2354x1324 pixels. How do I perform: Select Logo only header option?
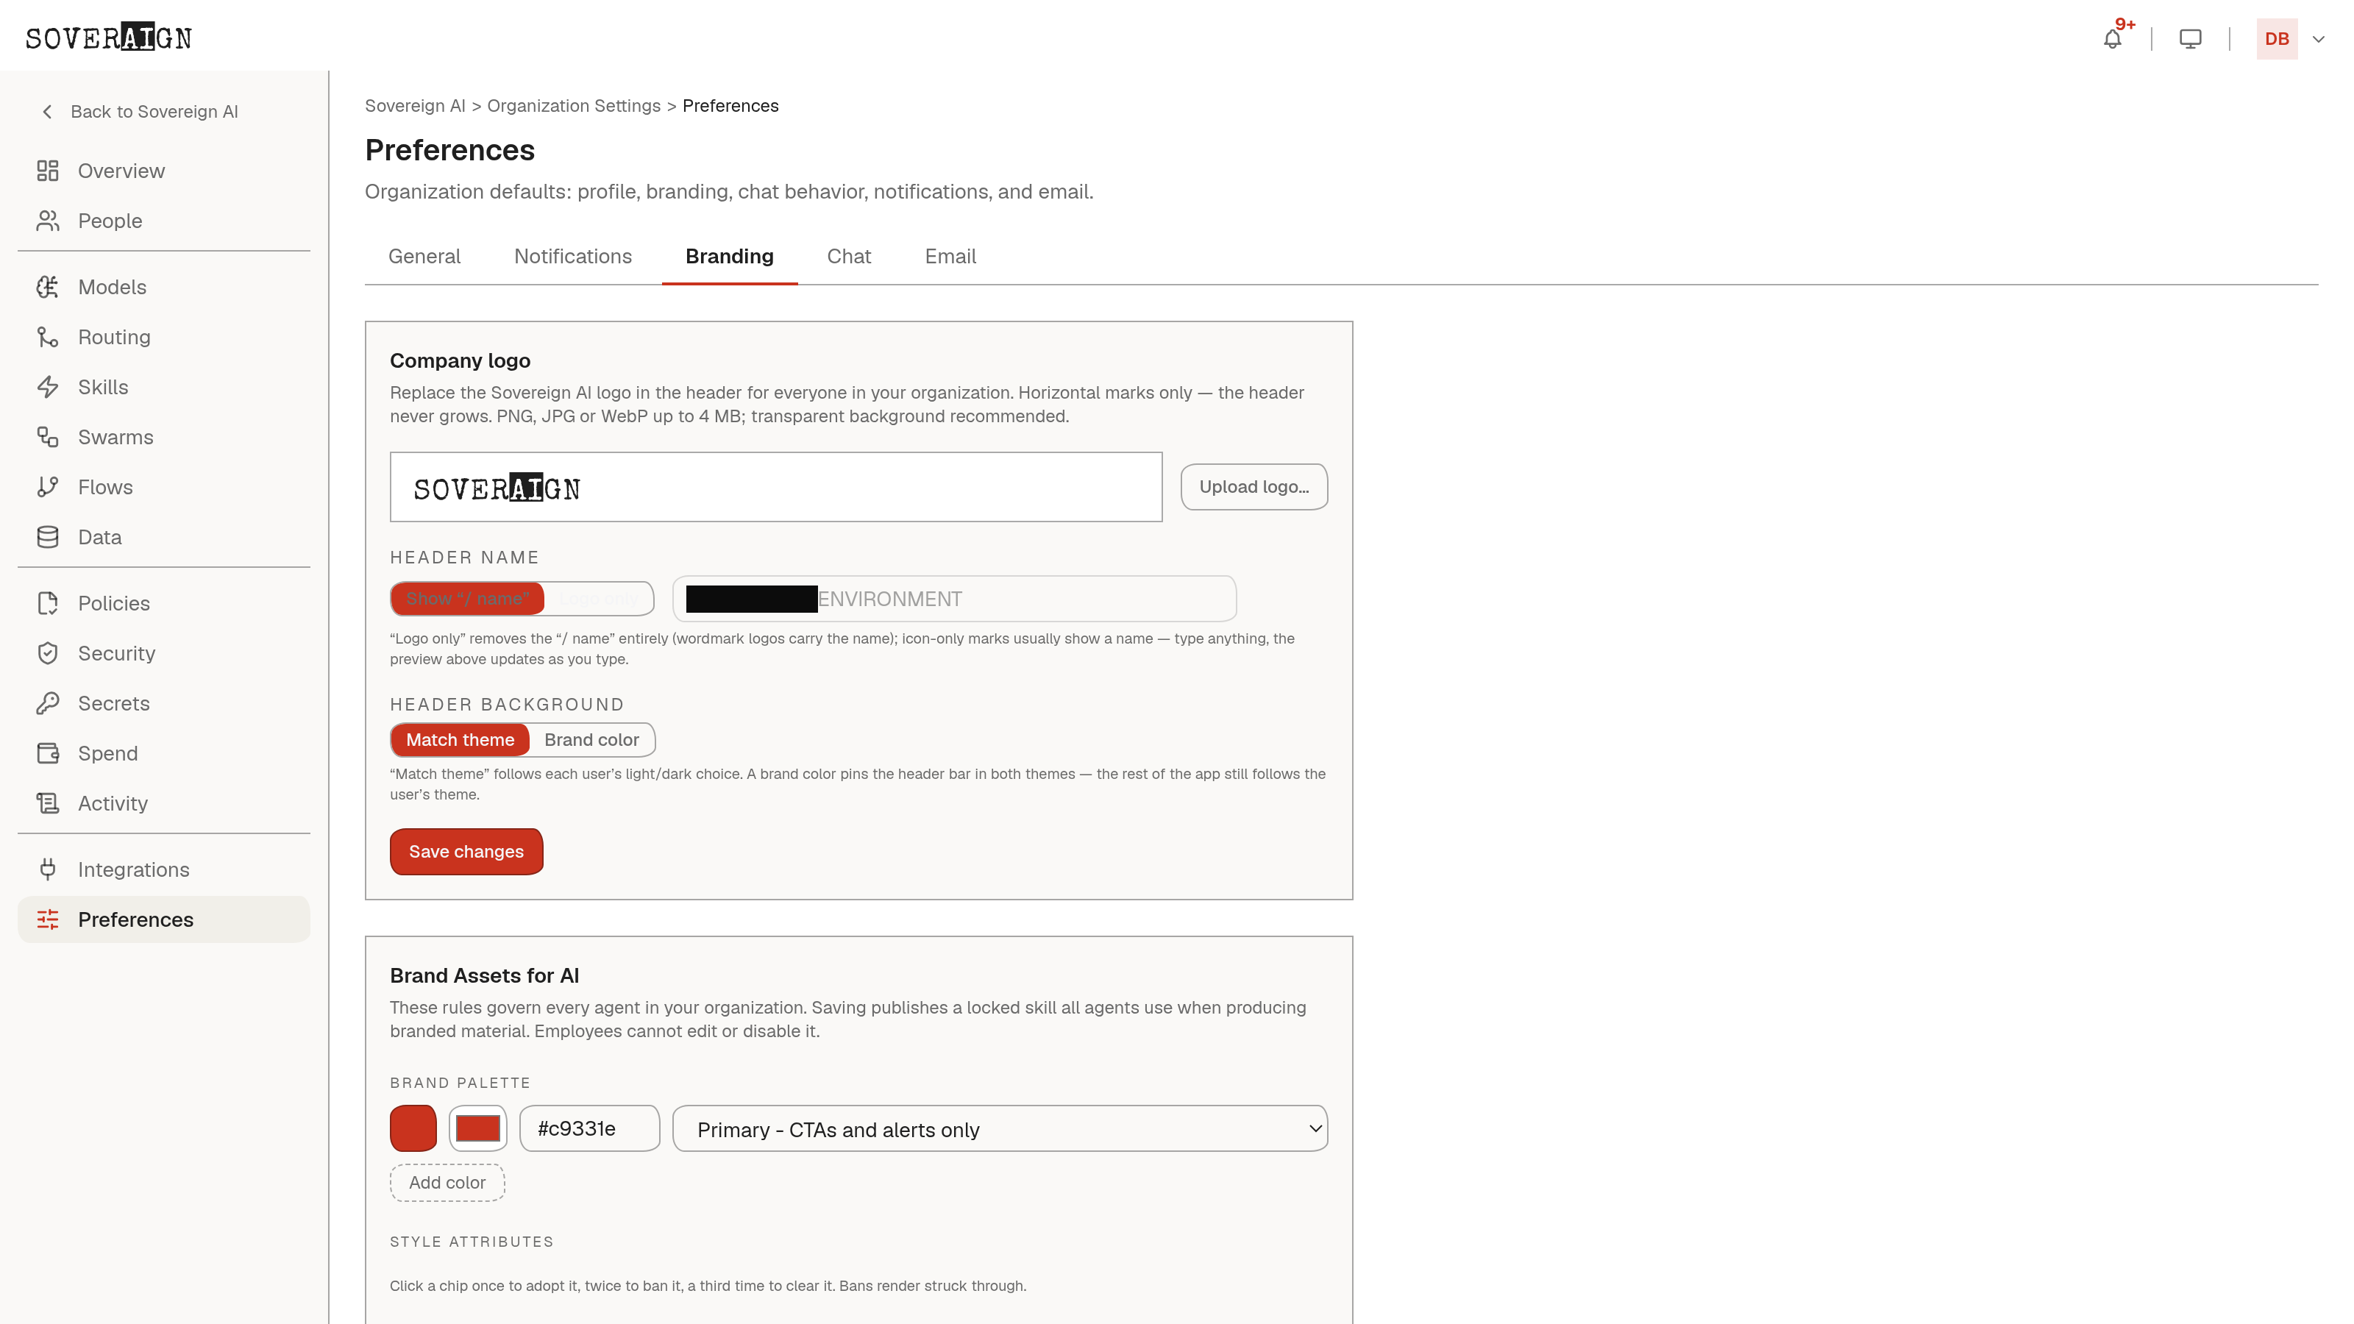coord(599,599)
